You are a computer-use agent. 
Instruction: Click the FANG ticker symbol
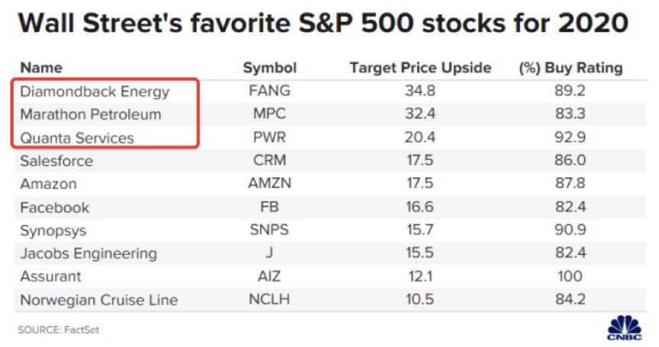click(269, 91)
